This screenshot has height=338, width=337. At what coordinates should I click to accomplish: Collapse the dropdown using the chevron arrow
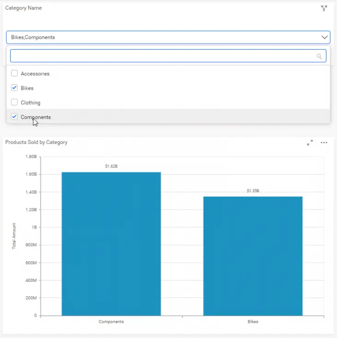pyautogui.click(x=324, y=37)
